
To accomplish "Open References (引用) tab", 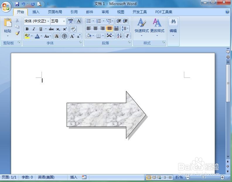I will point(74,12).
